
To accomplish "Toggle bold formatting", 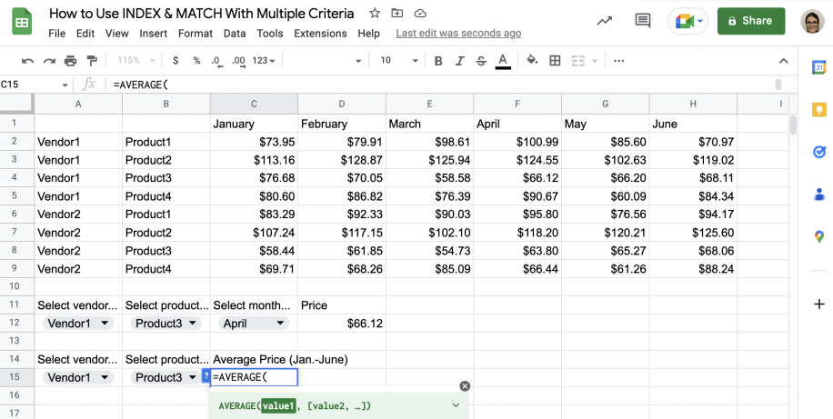I will coord(438,61).
